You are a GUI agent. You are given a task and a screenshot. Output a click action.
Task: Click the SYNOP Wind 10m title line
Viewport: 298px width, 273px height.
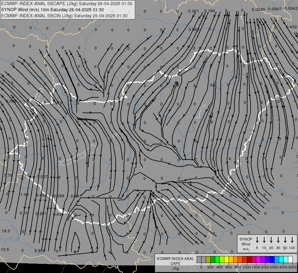[x=52, y=10]
